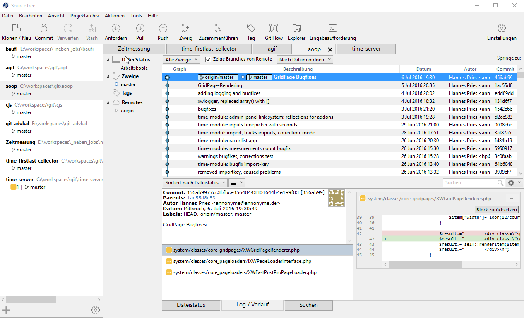Click the Pull toolbar icon

tap(140, 28)
